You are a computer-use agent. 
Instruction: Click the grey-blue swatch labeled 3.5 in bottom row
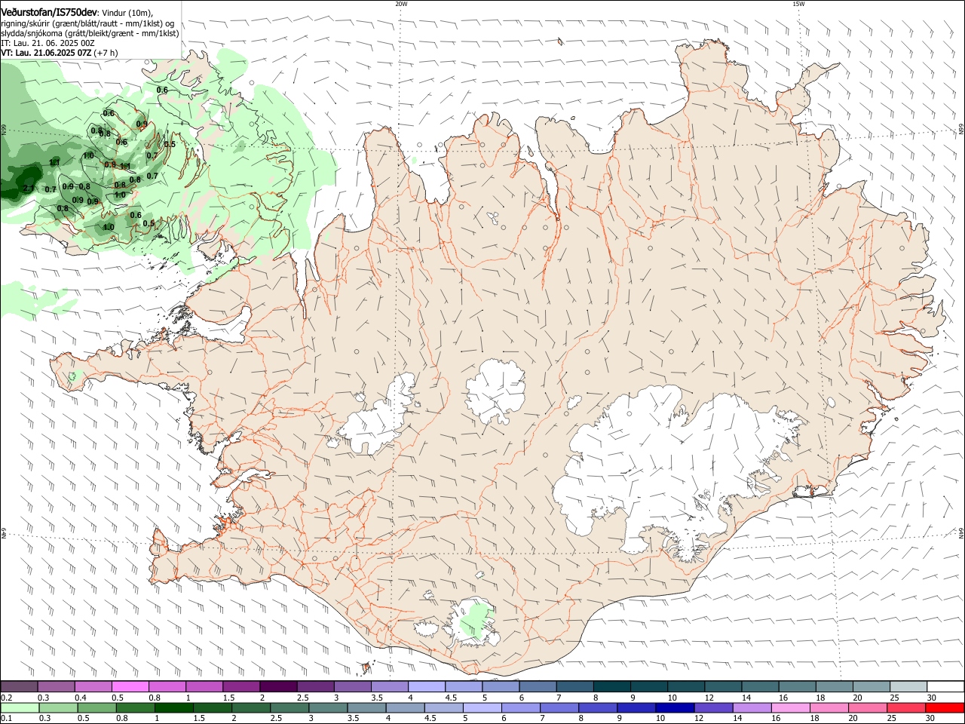(x=366, y=707)
